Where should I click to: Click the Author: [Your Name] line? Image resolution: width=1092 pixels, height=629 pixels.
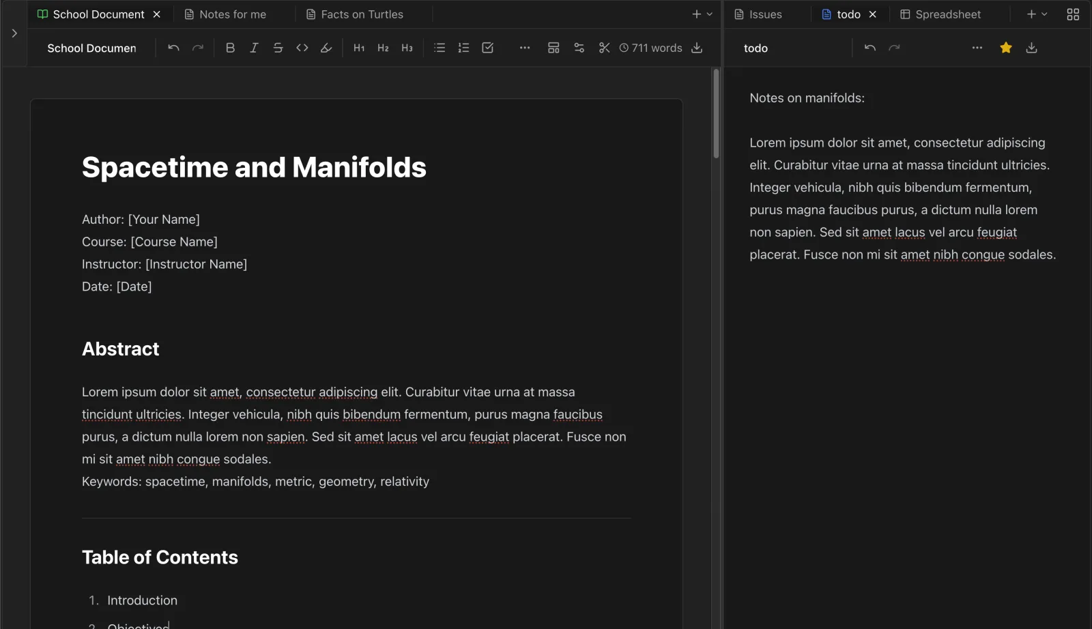click(141, 219)
